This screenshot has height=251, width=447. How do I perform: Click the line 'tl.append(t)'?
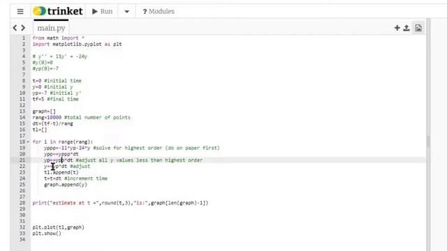tap(61, 172)
